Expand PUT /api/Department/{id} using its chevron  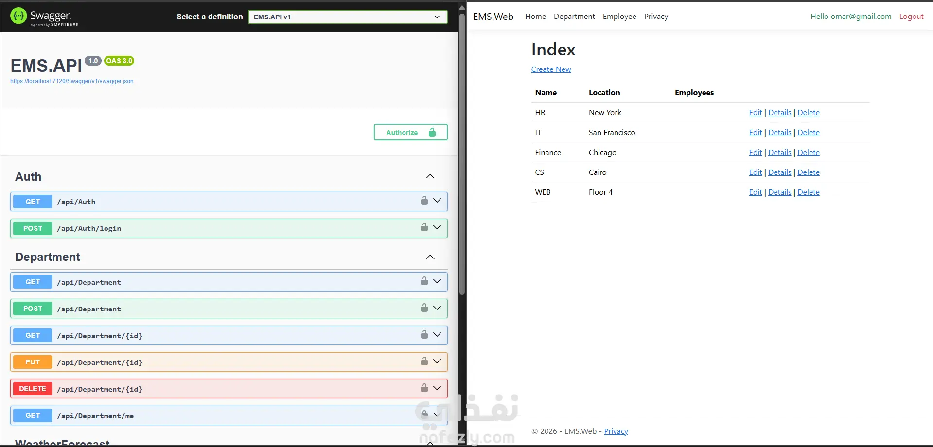(437, 361)
